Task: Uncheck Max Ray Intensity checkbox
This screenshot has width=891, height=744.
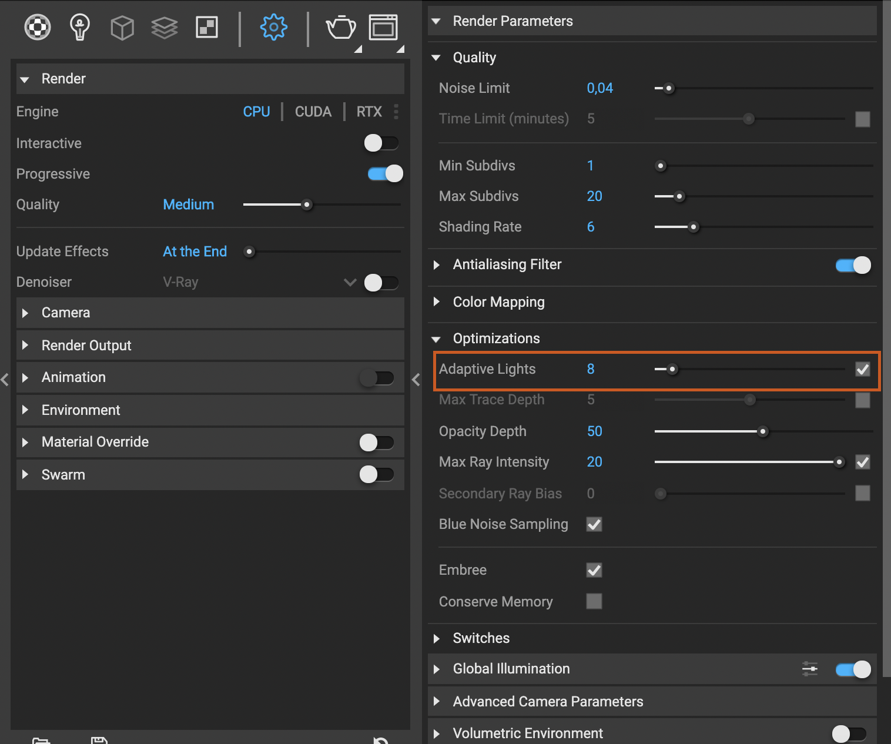Action: pos(863,462)
